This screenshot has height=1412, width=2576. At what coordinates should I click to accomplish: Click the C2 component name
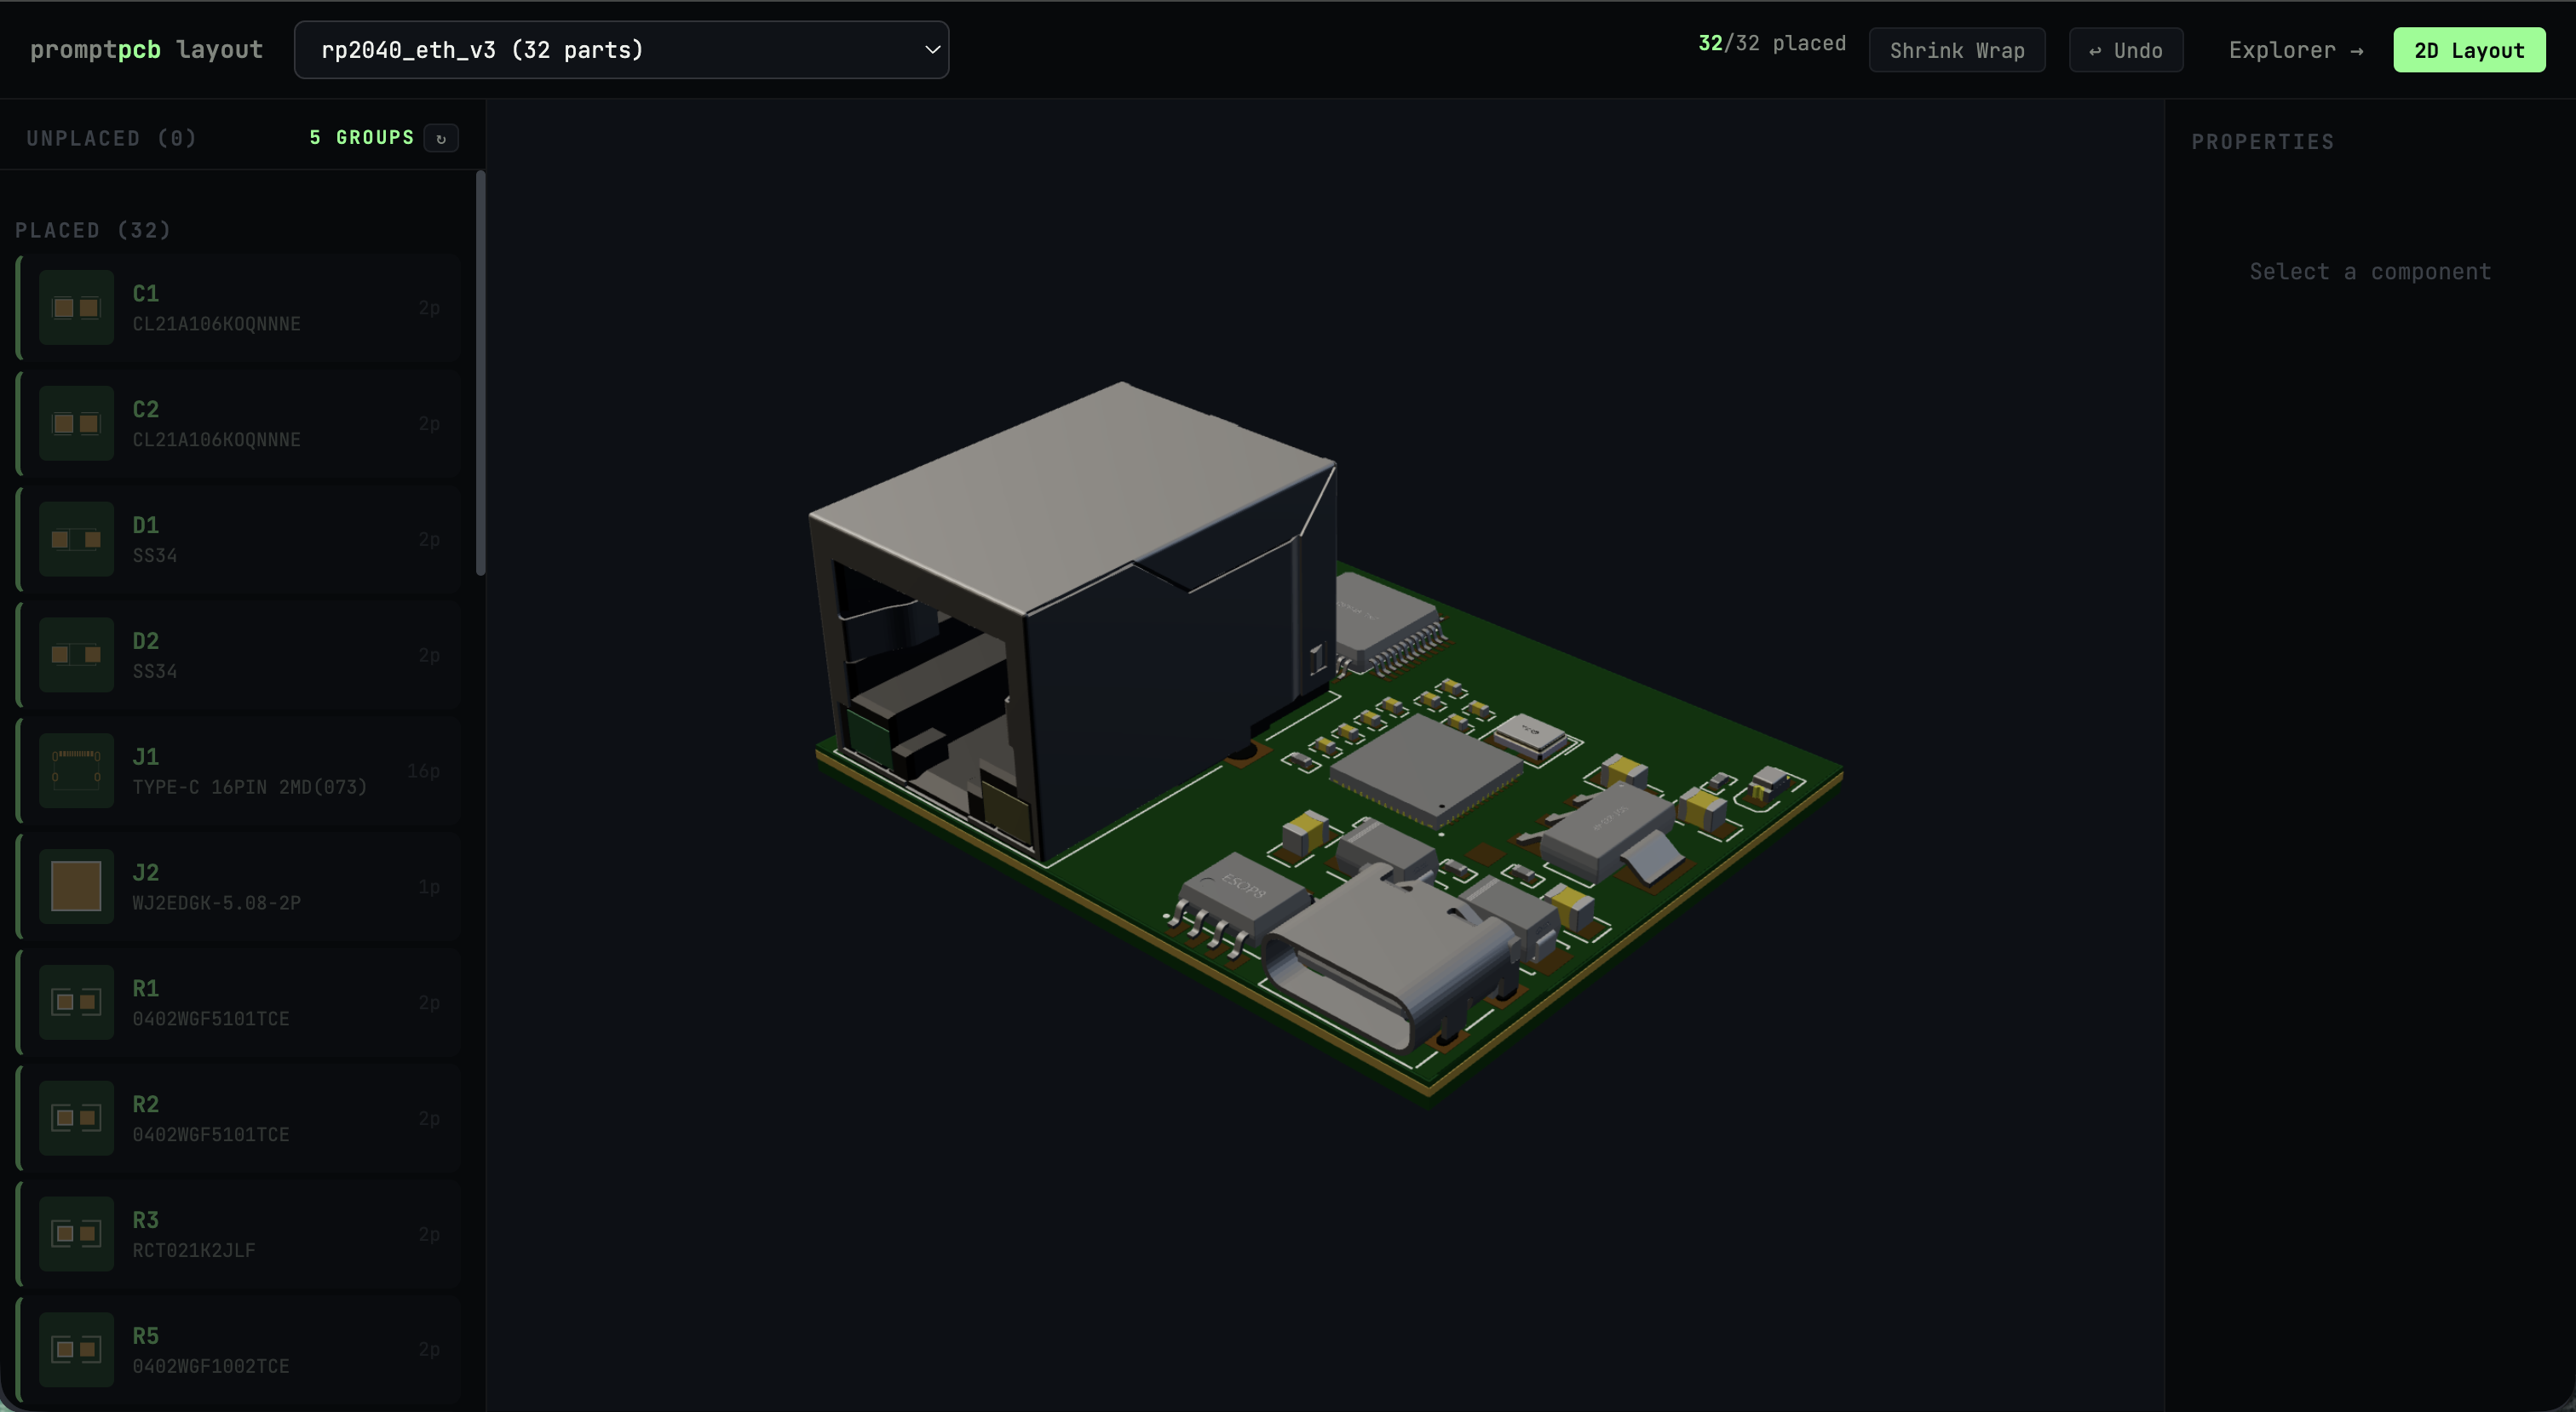click(x=146, y=410)
